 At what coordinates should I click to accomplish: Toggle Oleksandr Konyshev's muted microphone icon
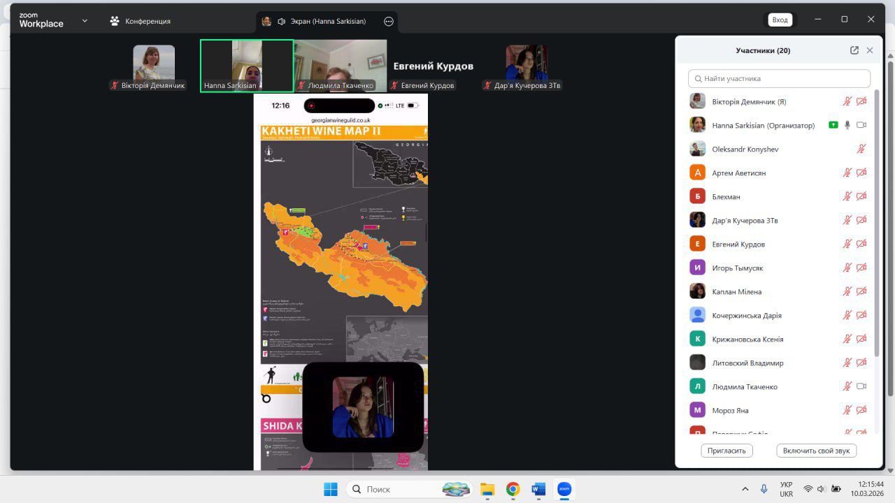click(x=861, y=149)
